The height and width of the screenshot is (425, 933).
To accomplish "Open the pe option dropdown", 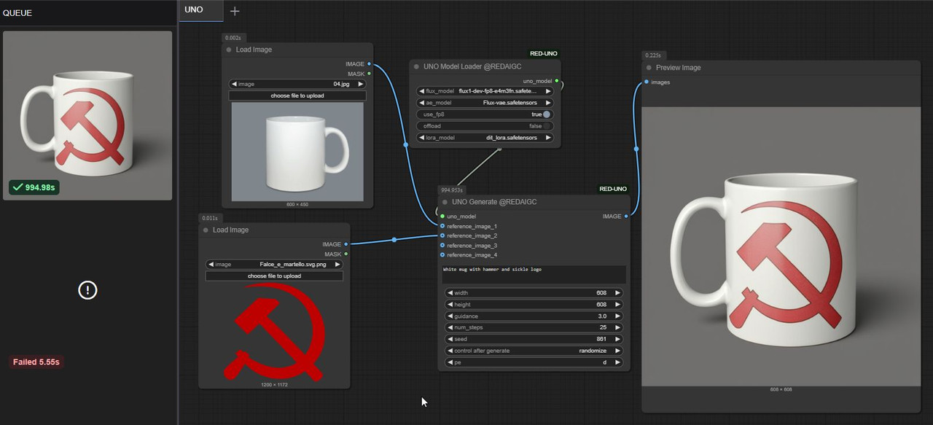I will (534, 362).
